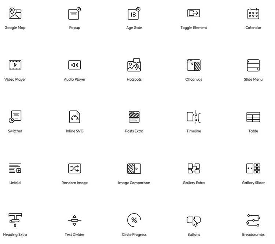Screen dimensions: 275x244
Task: Click the "Circle Progress" label
Action: point(134,234)
